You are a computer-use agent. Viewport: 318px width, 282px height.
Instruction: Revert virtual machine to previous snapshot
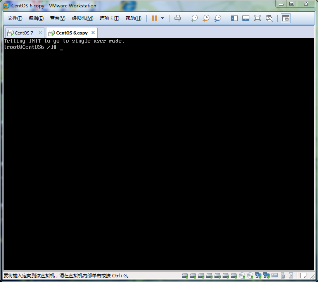pyautogui.click(x=206, y=18)
